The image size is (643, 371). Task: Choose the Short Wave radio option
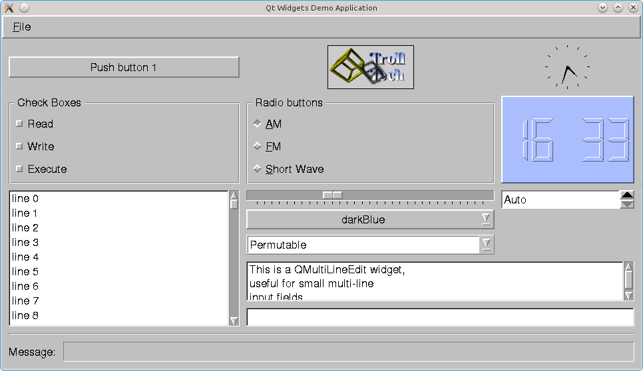pyautogui.click(x=257, y=169)
